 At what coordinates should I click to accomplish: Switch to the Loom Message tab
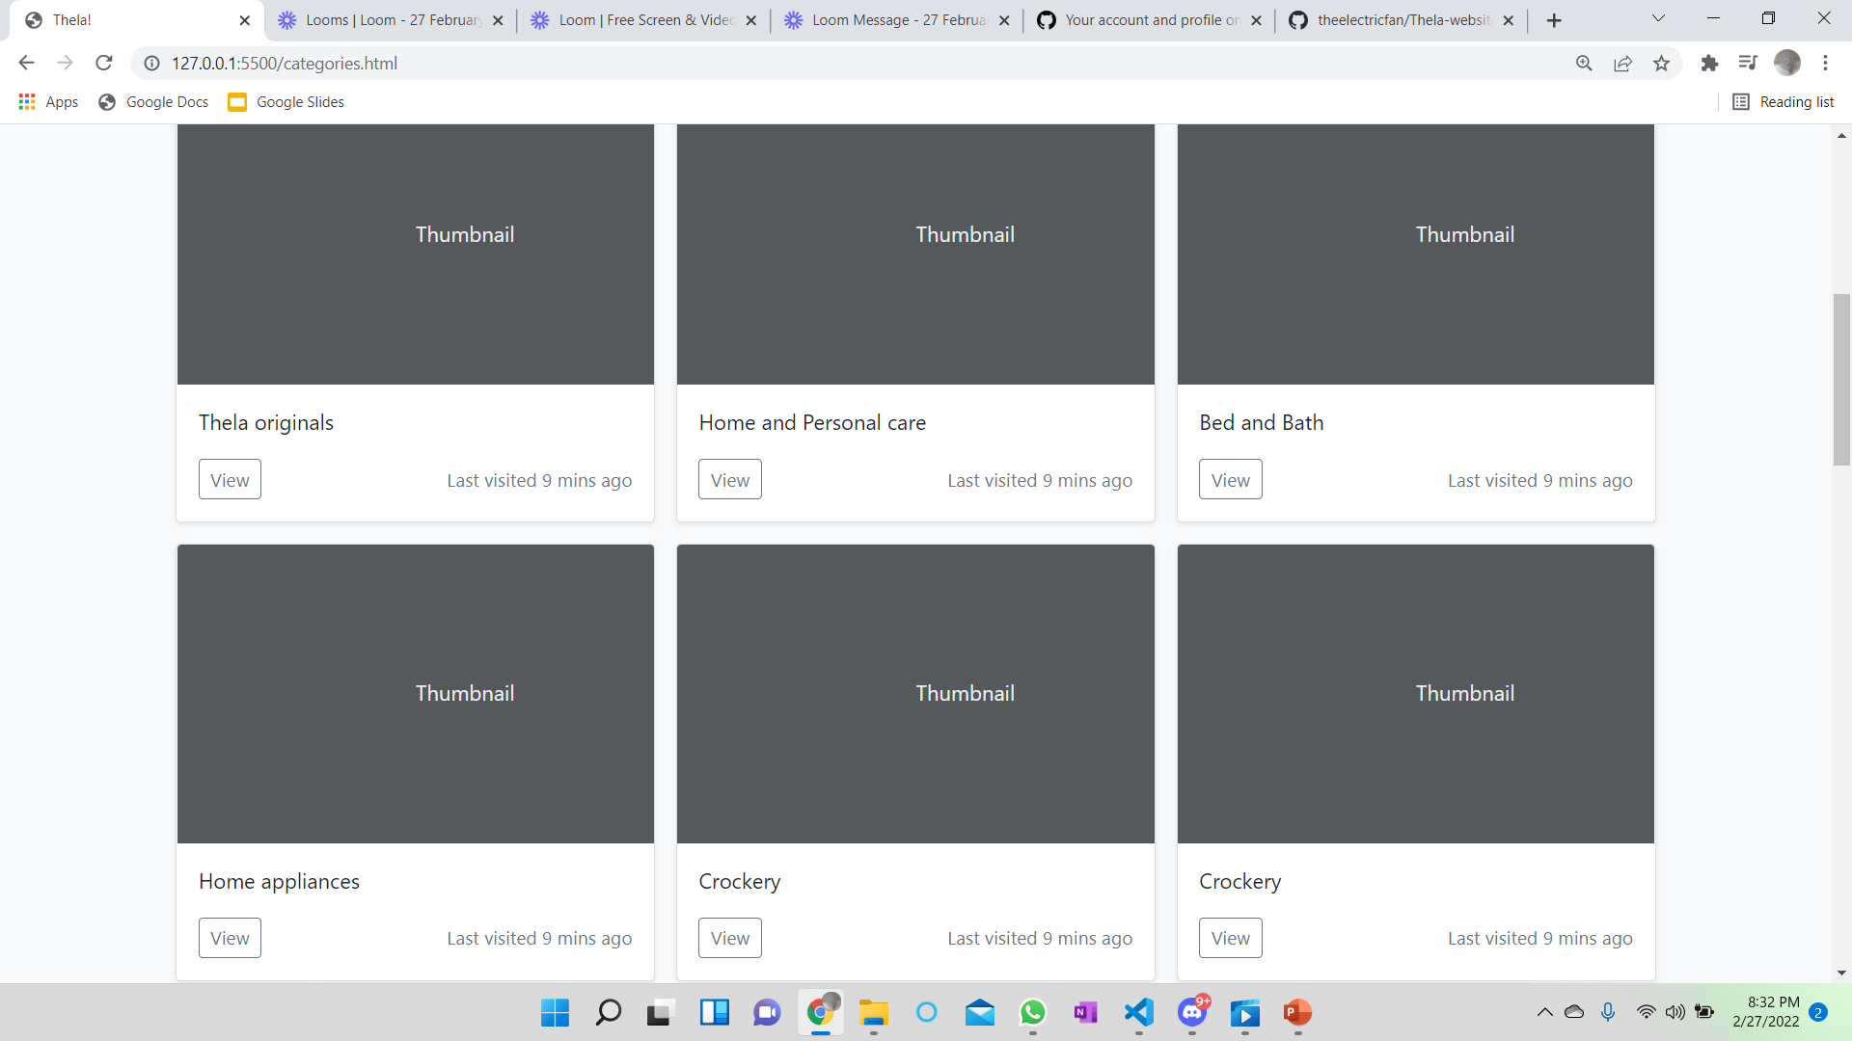pos(887,19)
